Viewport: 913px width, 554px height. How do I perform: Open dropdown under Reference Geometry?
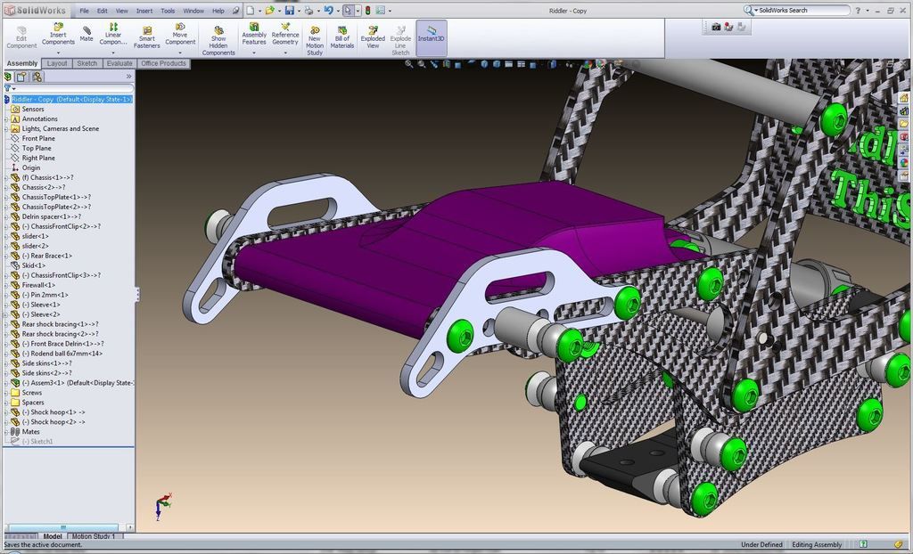pos(284,53)
